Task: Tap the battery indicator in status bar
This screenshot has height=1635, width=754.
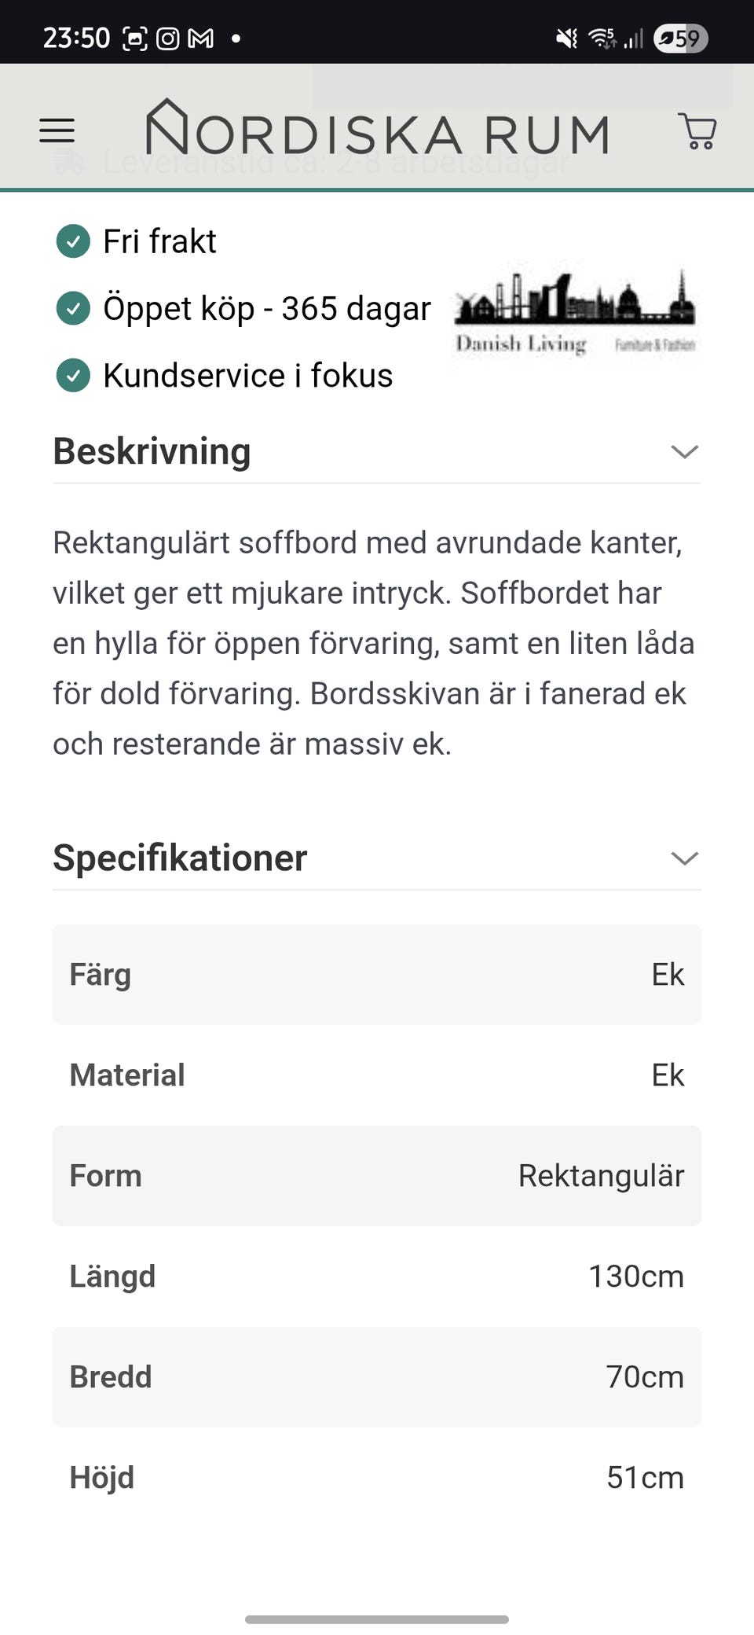Action: (x=680, y=38)
